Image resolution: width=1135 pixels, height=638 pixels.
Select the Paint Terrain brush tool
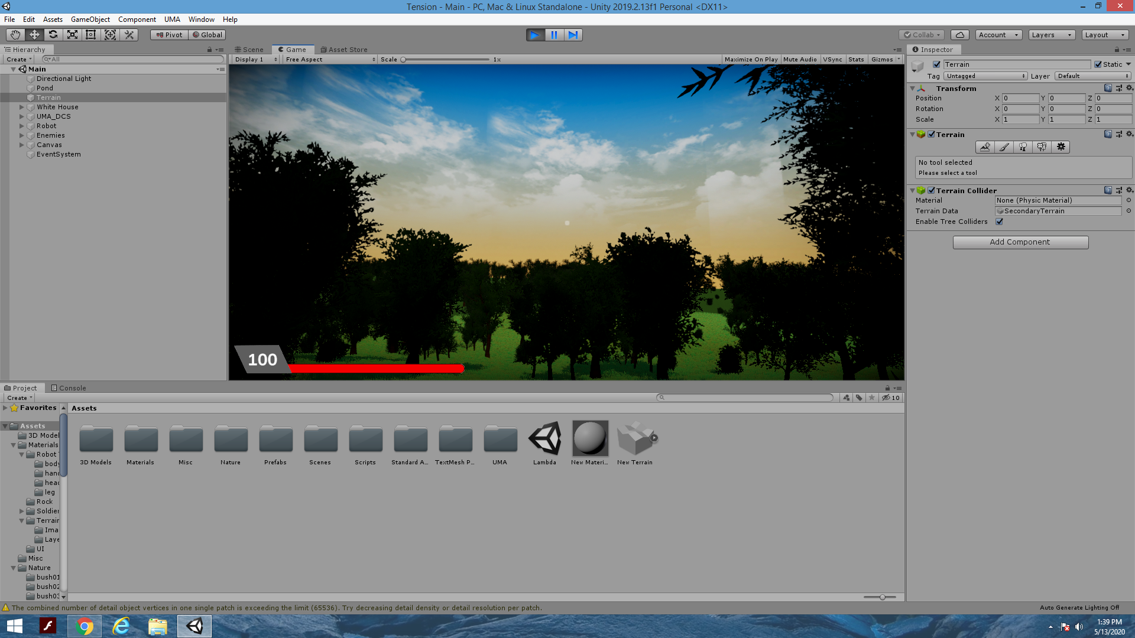click(x=1004, y=147)
